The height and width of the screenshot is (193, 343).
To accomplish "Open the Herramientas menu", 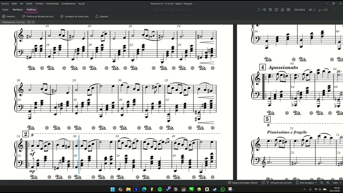I will pos(52,3).
